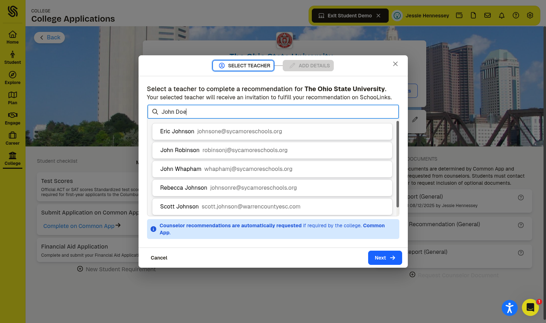Select teacher Scott Johnson

272,207
